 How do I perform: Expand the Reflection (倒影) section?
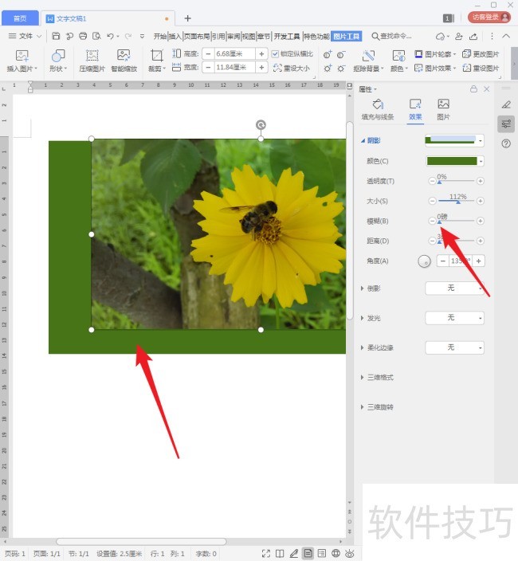pyautogui.click(x=362, y=288)
